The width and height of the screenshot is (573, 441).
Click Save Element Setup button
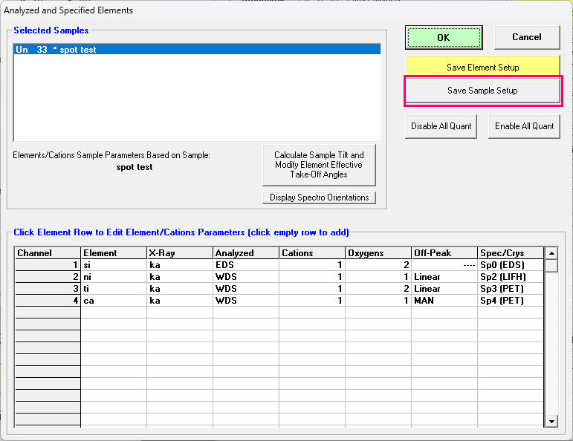[x=482, y=67]
